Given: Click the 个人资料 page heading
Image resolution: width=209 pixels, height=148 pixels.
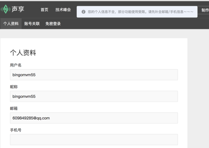Looking at the screenshot, I should 23,53.
